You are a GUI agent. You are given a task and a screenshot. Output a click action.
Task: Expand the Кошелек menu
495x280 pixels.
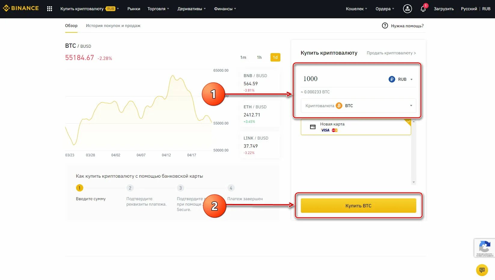pyautogui.click(x=356, y=9)
